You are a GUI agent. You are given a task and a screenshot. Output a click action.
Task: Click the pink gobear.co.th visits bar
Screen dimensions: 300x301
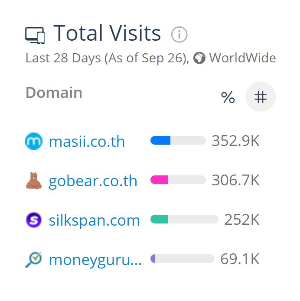160,180
